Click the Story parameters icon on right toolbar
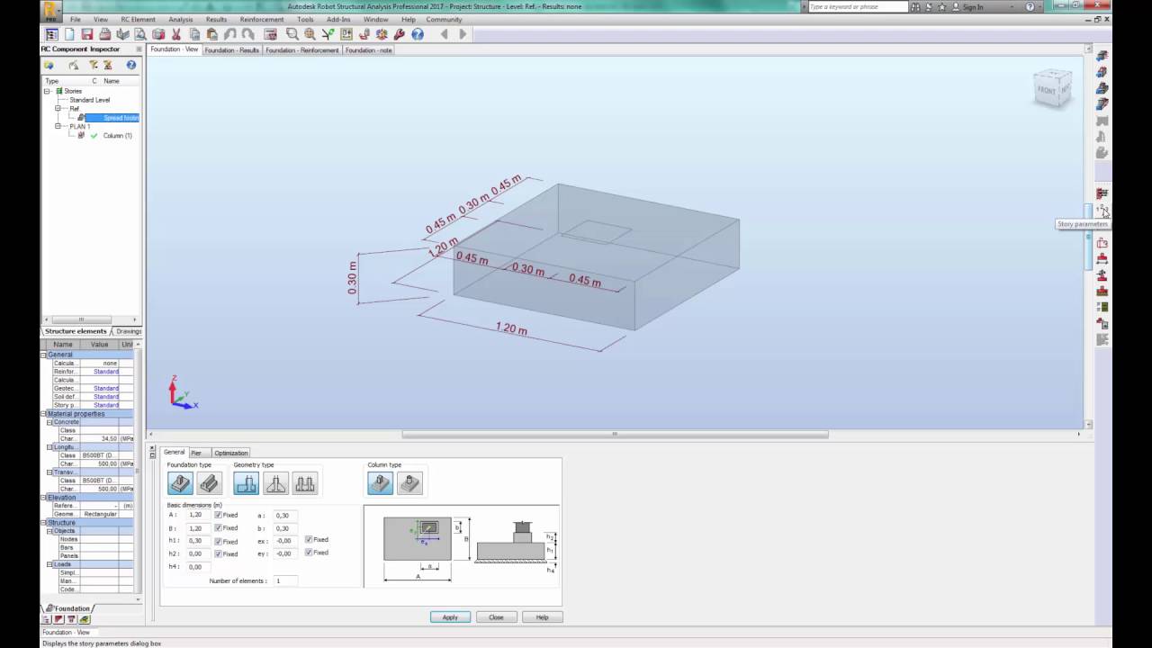 pos(1102,210)
